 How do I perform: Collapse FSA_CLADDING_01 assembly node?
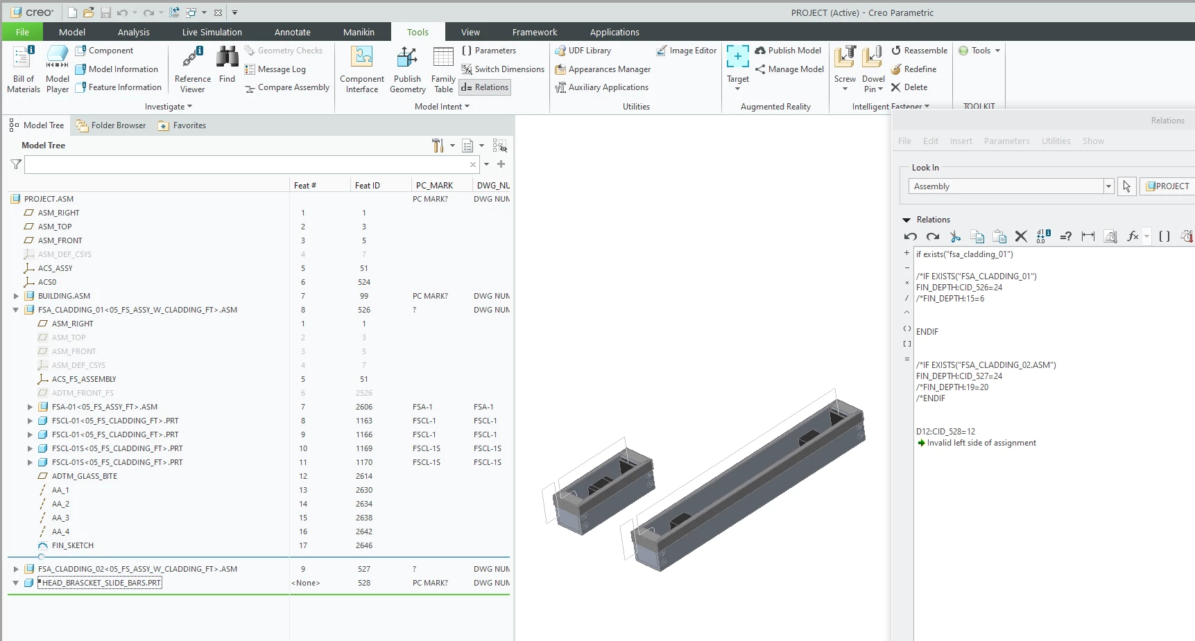(x=16, y=310)
